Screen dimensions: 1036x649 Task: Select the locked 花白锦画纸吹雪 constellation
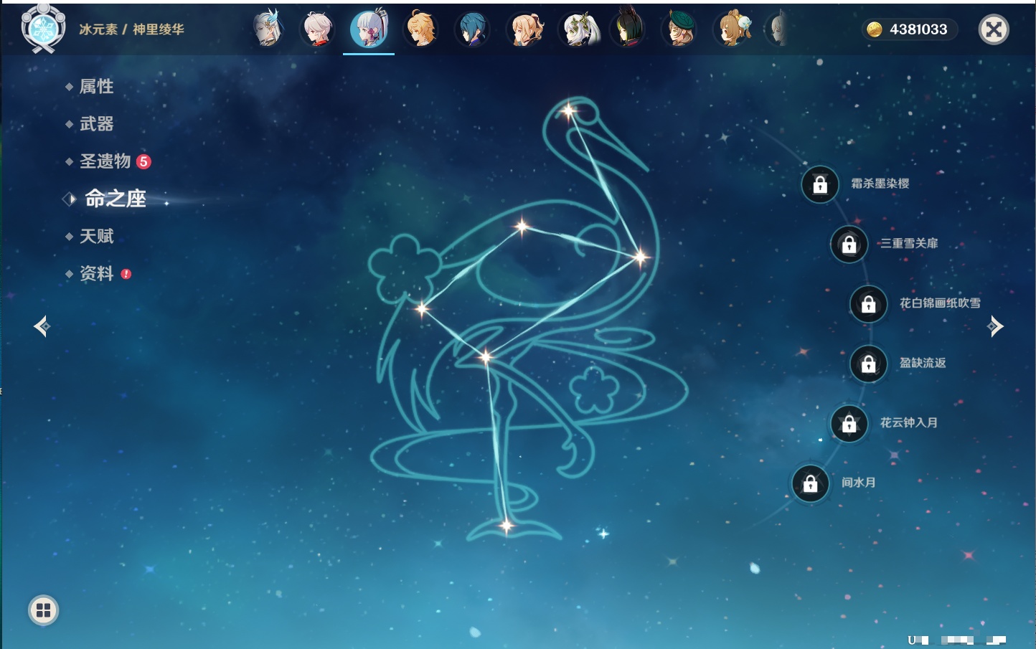[868, 304]
